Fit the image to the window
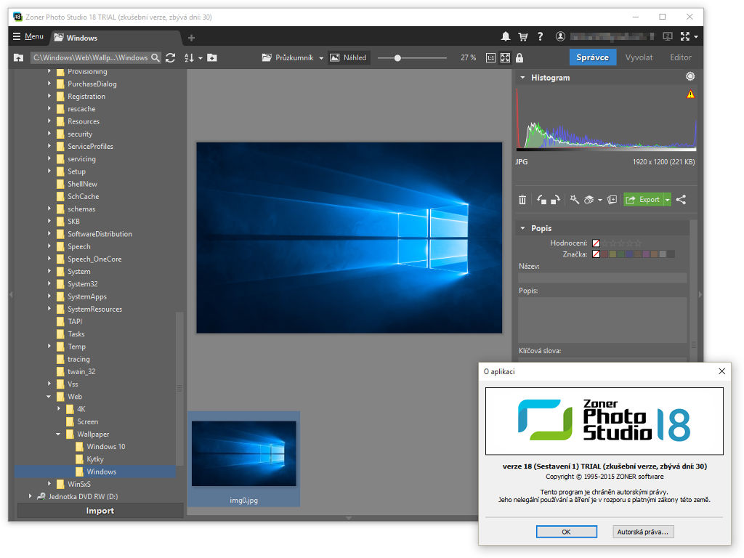Image resolution: width=744 pixels, height=558 pixels. [506, 57]
